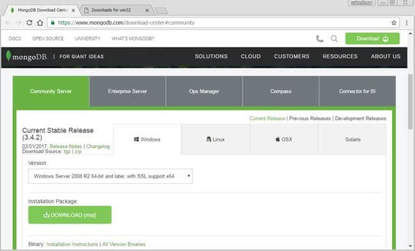The width and height of the screenshot is (415, 251).
Task: Click the phone contact icon
Action: click(320, 39)
